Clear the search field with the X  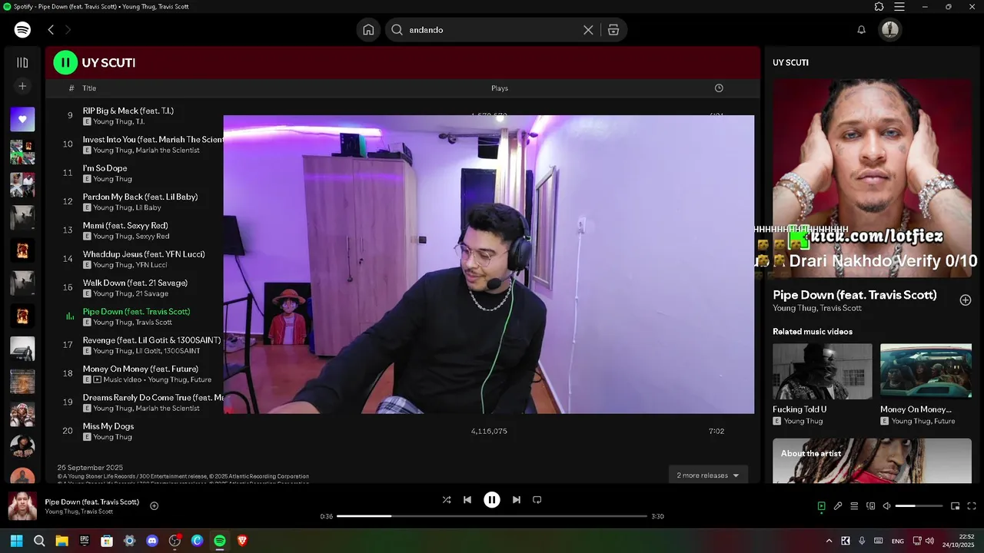tap(588, 30)
